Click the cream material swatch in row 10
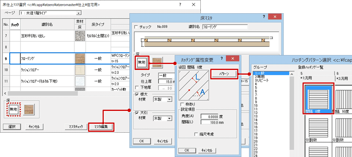Screen dimensions: 352x157 [80, 70]
